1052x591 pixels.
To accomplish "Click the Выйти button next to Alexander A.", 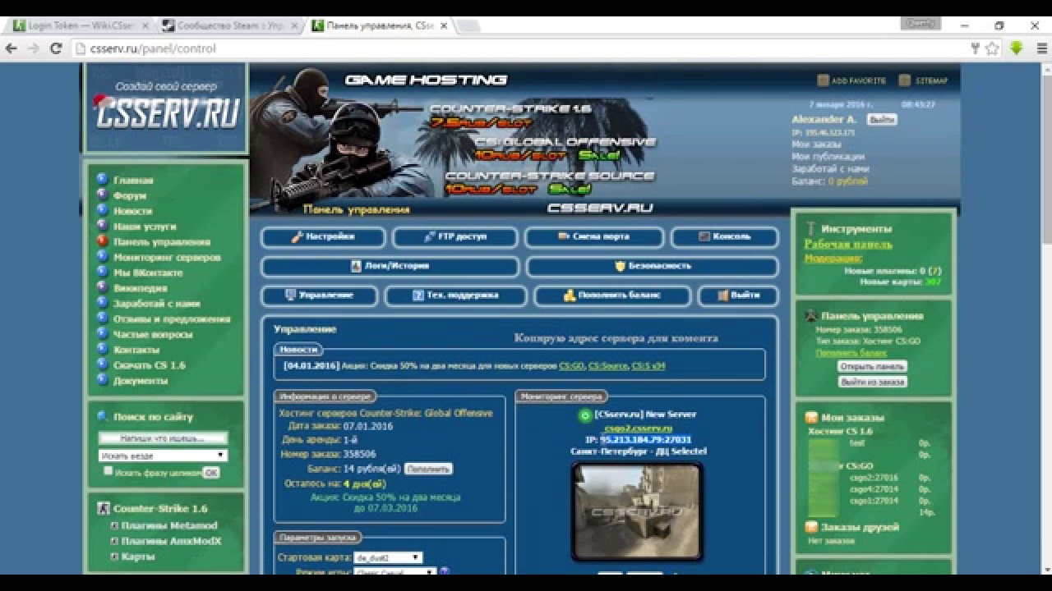I will (x=882, y=119).
